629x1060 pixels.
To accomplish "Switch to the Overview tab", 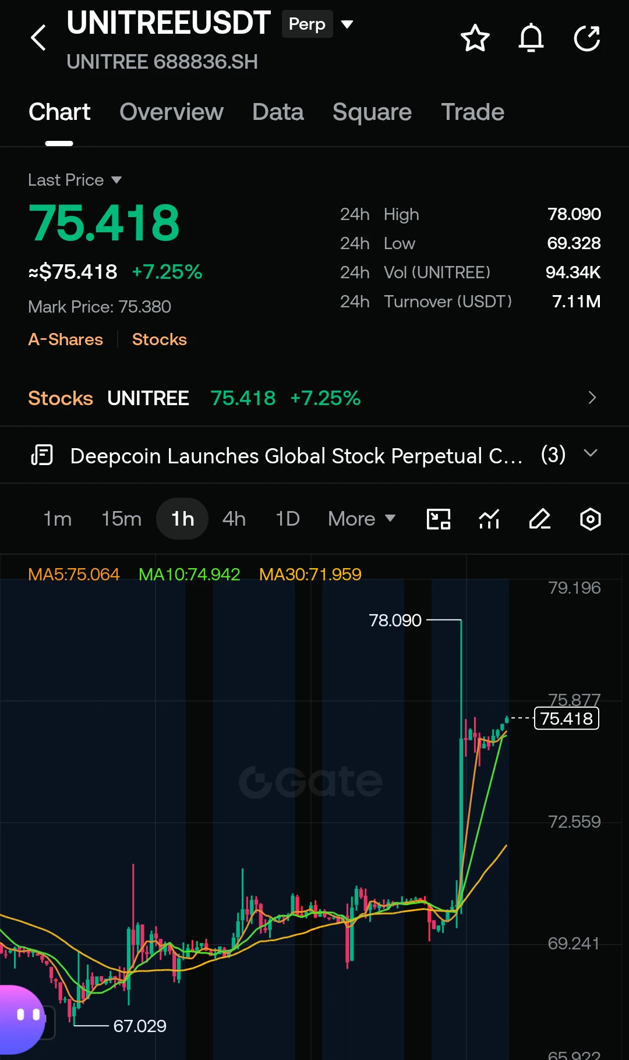I will click(x=171, y=112).
